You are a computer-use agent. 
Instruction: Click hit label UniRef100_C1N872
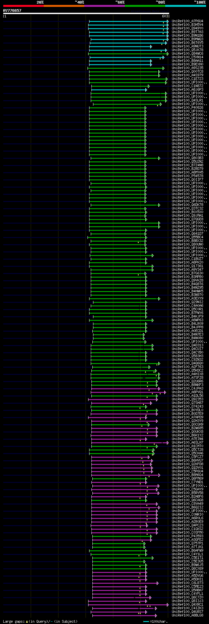pyautogui.click(x=187, y=86)
